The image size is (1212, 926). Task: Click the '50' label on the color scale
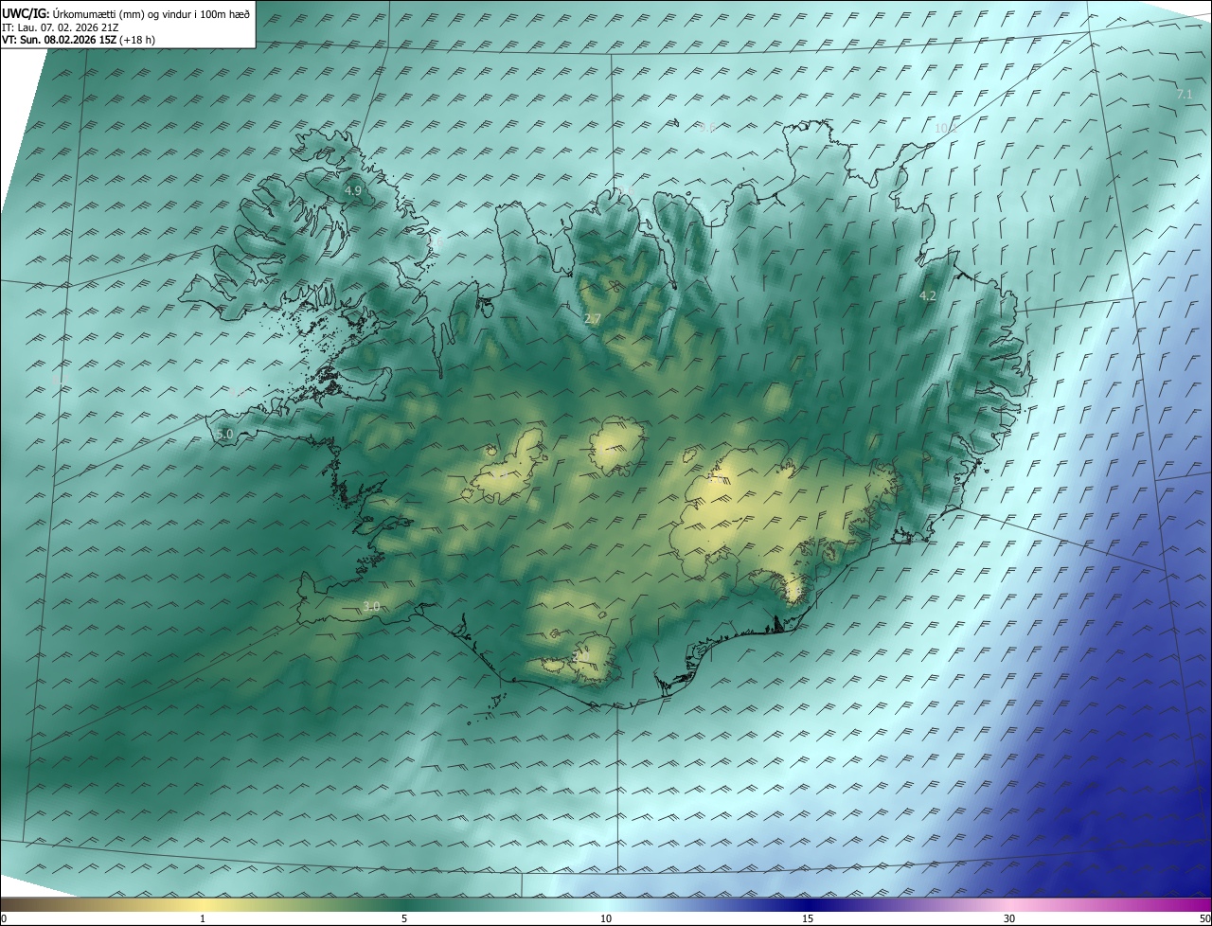click(1204, 919)
